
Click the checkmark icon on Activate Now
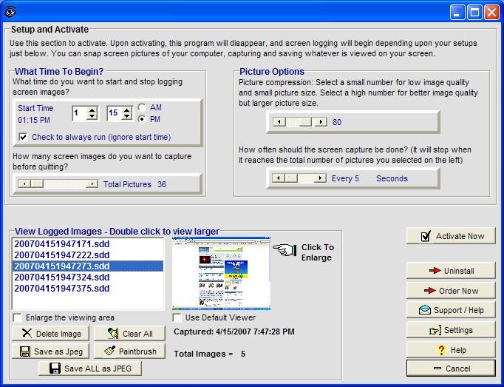tap(426, 236)
